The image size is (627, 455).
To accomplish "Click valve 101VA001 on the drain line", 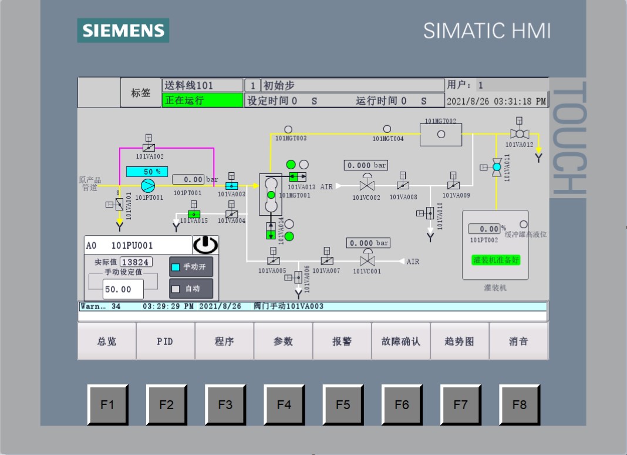I will [x=119, y=205].
